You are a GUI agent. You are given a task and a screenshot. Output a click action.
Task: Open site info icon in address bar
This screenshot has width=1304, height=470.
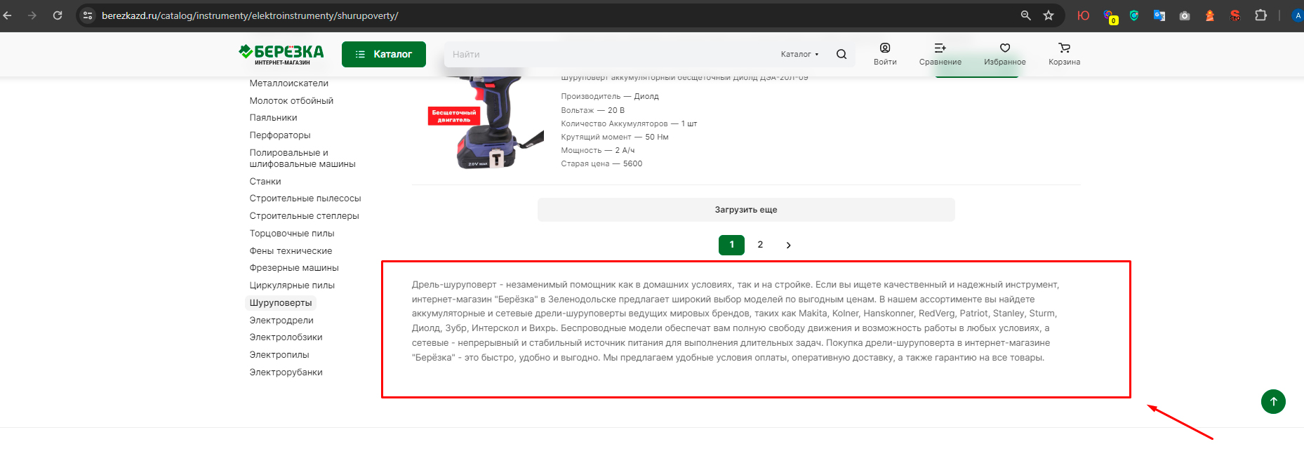point(88,15)
